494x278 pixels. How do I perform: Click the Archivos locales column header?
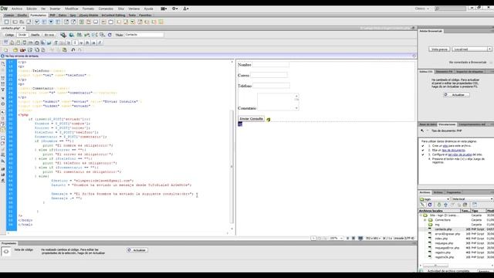[x=439, y=211]
